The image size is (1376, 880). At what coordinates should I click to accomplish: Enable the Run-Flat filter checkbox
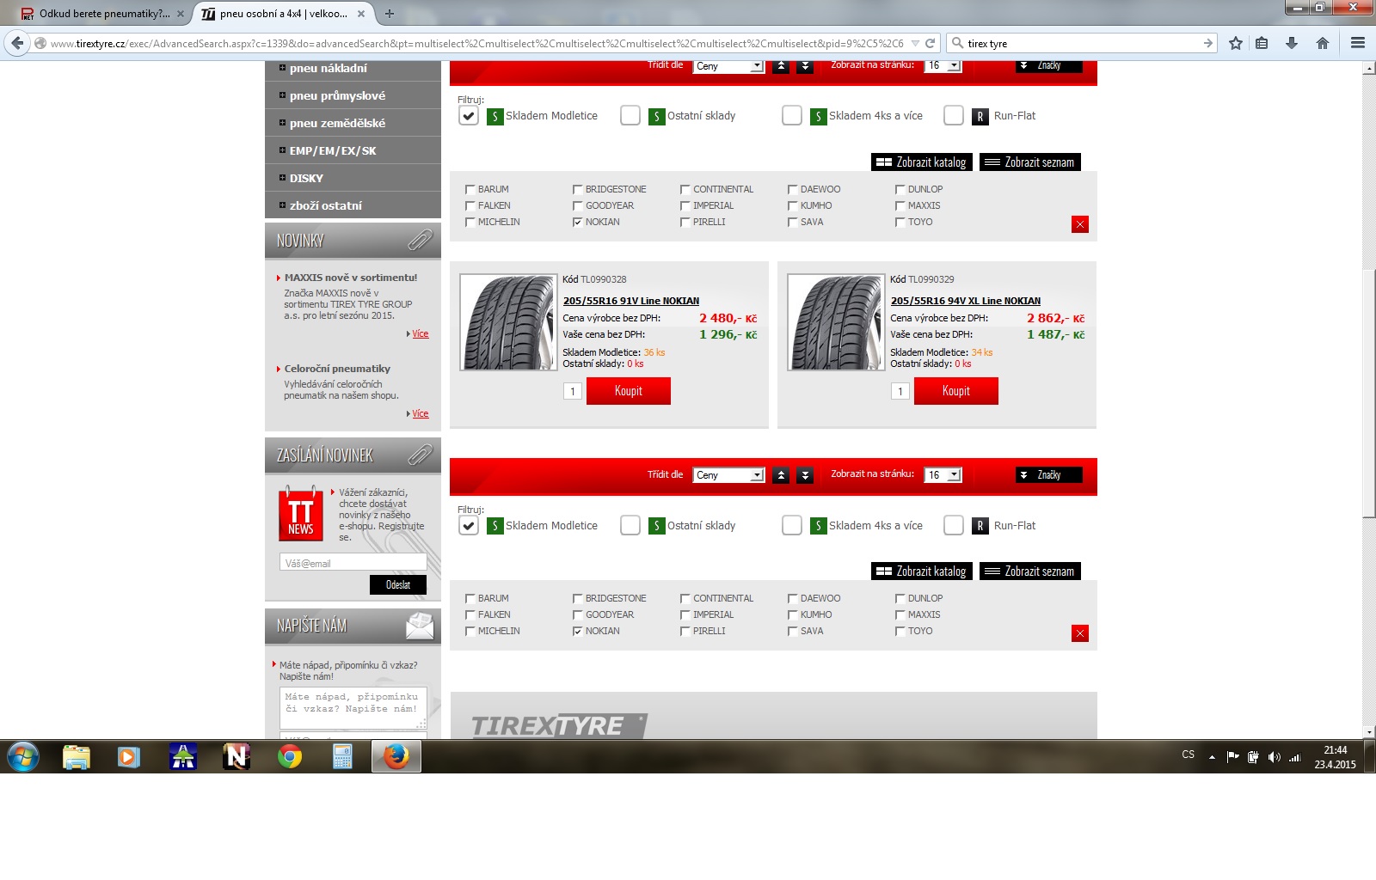coord(953,116)
